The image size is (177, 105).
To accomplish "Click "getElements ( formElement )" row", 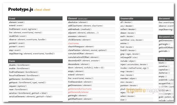I will click(x=35, y=79).
